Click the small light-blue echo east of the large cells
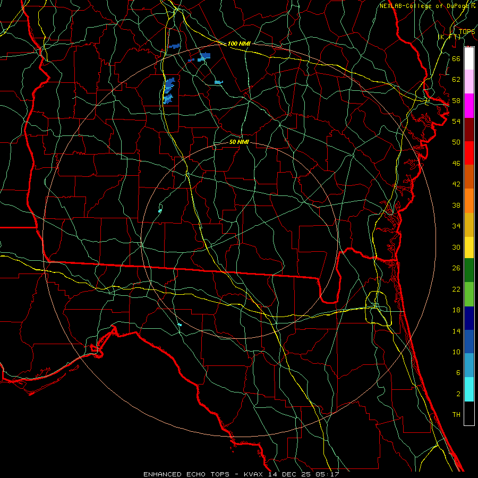This screenshot has height=478, width=478. coord(219,82)
